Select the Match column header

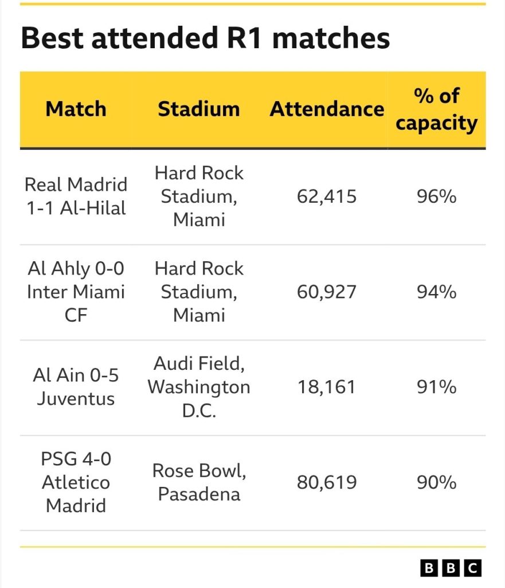pos(76,109)
